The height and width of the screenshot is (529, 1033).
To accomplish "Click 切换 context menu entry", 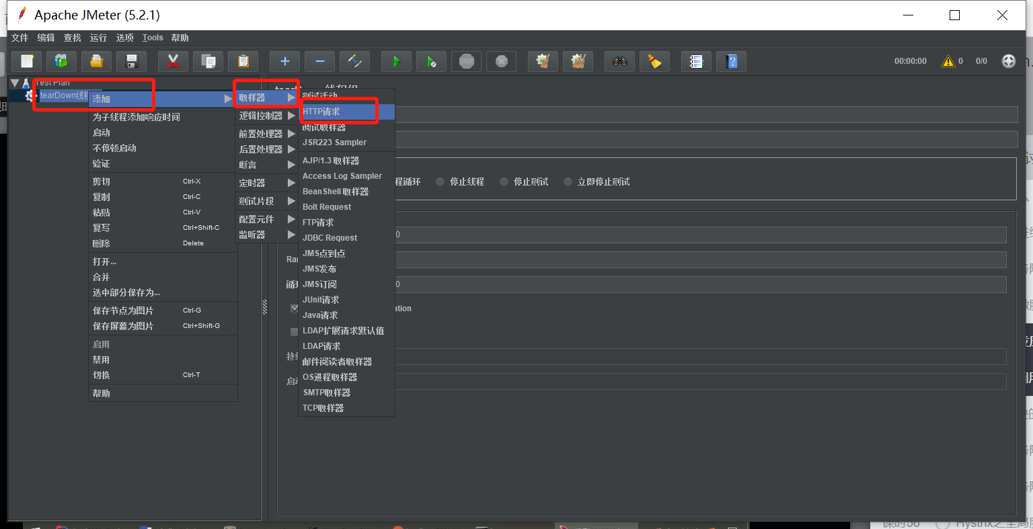I will [163, 375].
